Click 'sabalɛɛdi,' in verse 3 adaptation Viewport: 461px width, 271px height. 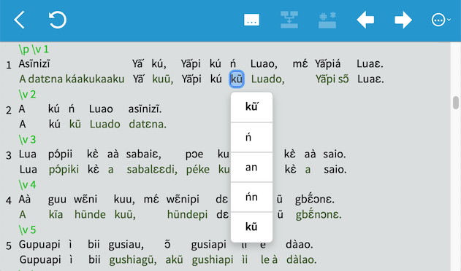[x=152, y=170]
